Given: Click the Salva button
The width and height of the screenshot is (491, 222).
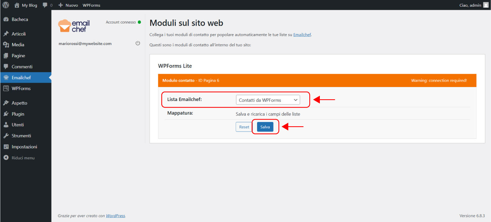Looking at the screenshot, I should 265,127.
